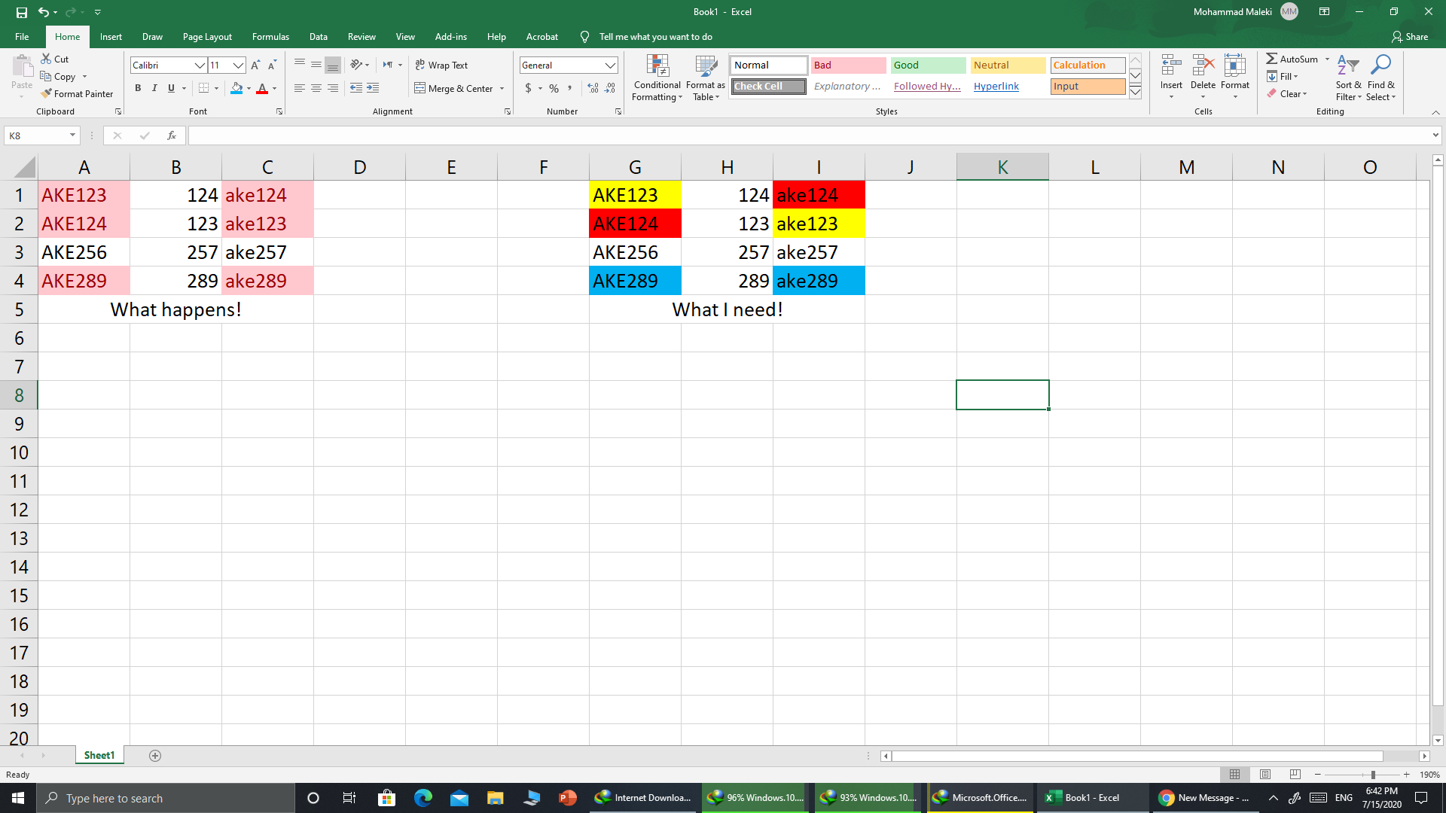Viewport: 1446px width, 813px height.
Task: Add a new sheet with plus button
Action: (155, 756)
